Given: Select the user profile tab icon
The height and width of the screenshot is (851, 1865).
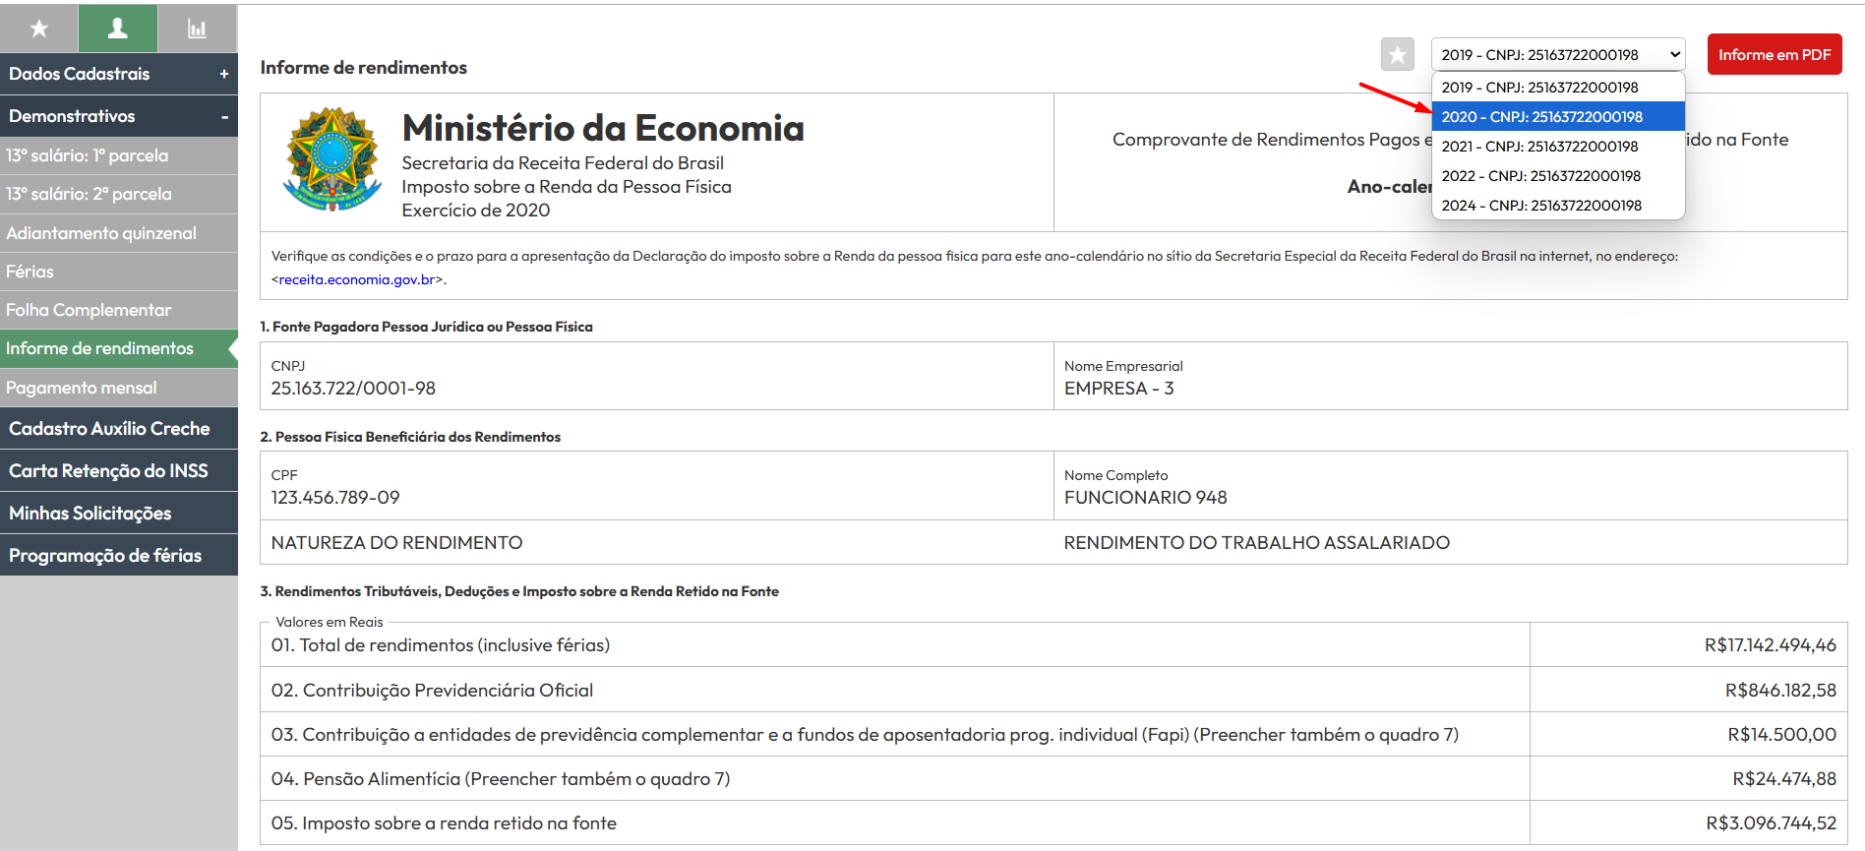Looking at the screenshot, I should click(118, 29).
